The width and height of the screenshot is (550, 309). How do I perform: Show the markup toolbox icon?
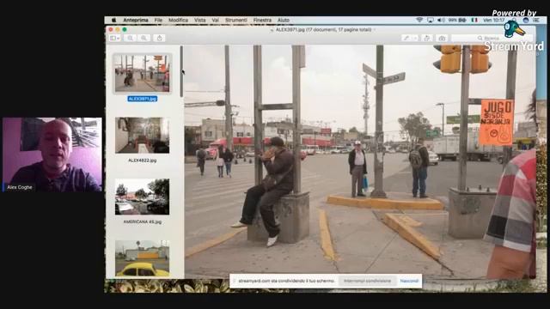click(442, 38)
